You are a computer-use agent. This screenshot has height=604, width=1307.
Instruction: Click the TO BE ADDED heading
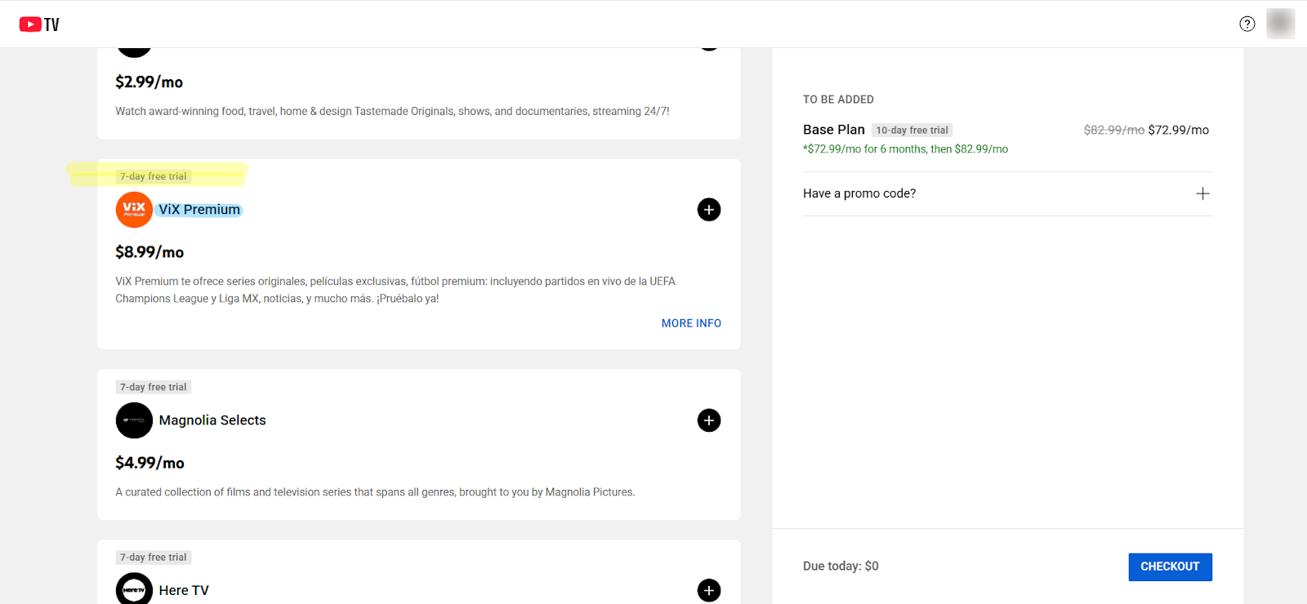(838, 100)
